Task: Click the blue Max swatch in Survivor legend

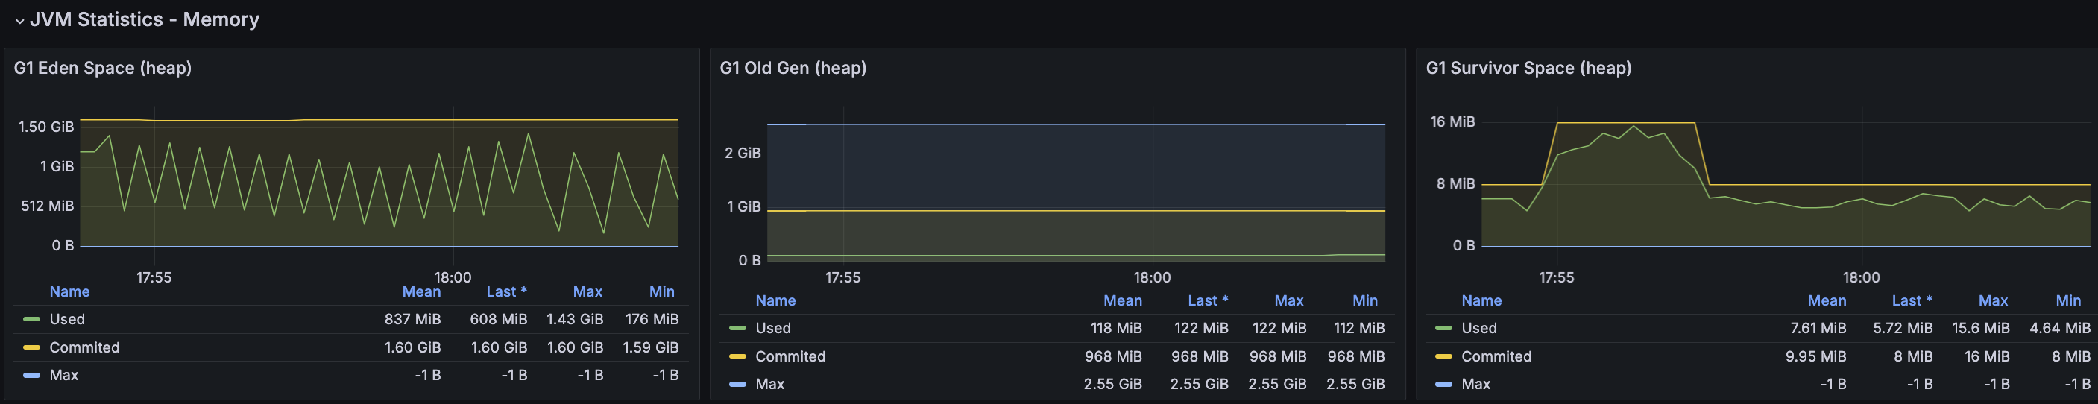Action: tap(1444, 385)
